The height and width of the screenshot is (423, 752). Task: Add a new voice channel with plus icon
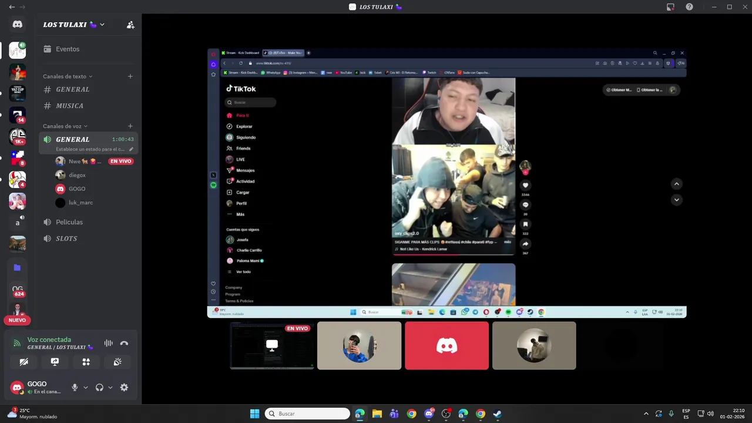point(130,126)
